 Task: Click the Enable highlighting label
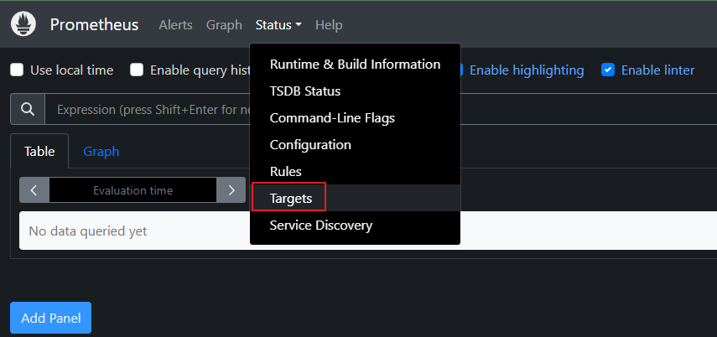point(527,70)
